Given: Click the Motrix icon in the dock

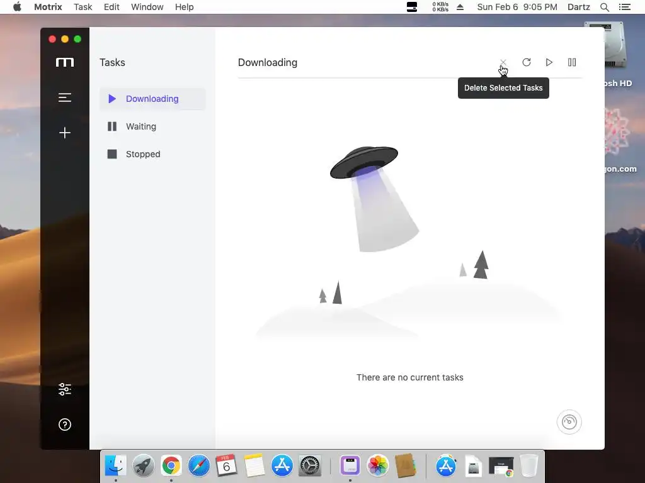Looking at the screenshot, I should [x=350, y=466].
